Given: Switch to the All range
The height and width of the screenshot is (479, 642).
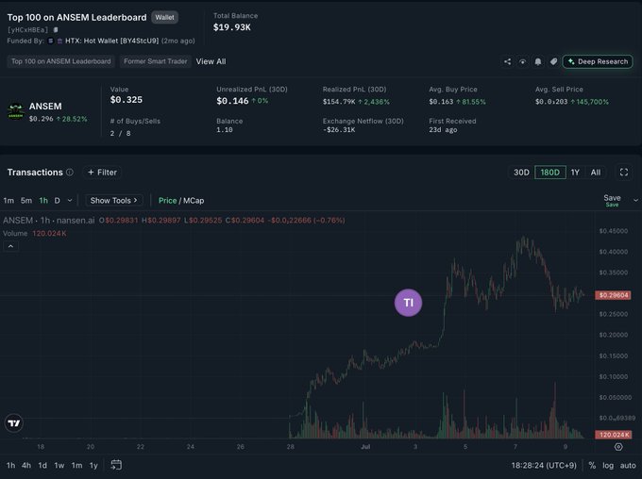Looking at the screenshot, I should [x=596, y=173].
